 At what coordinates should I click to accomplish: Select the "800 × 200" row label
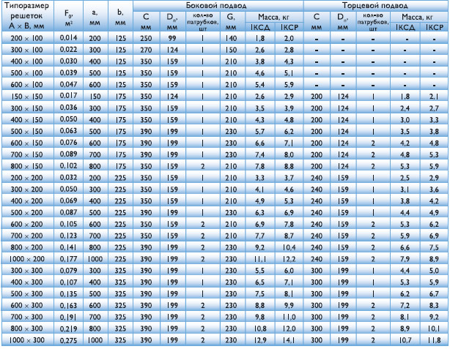pyautogui.click(x=26, y=247)
